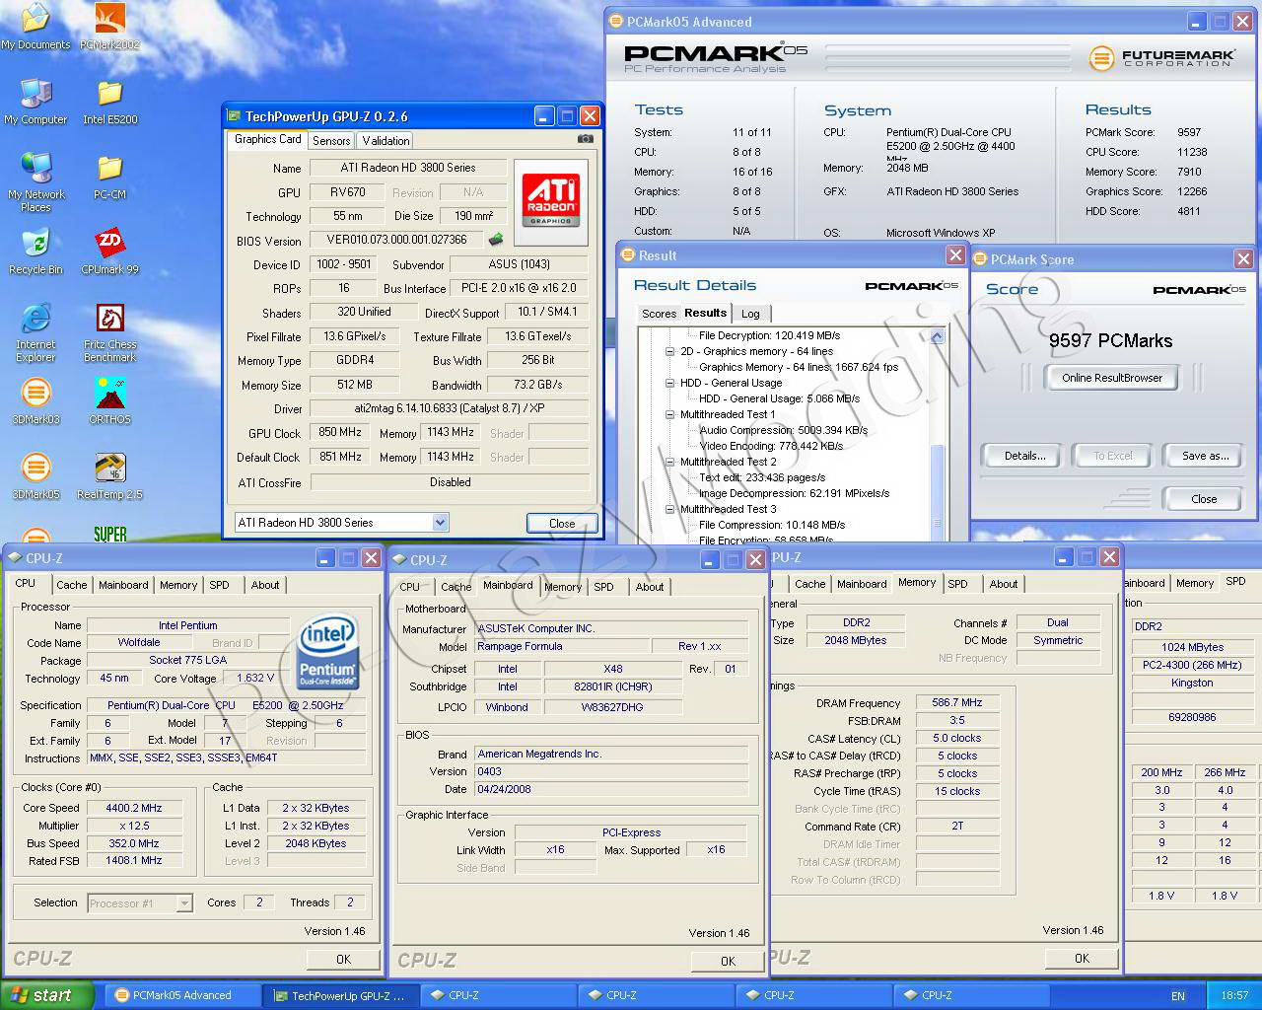Switch to PCMark05 Advanced taskbar button
1262x1010 pixels.
tap(182, 995)
